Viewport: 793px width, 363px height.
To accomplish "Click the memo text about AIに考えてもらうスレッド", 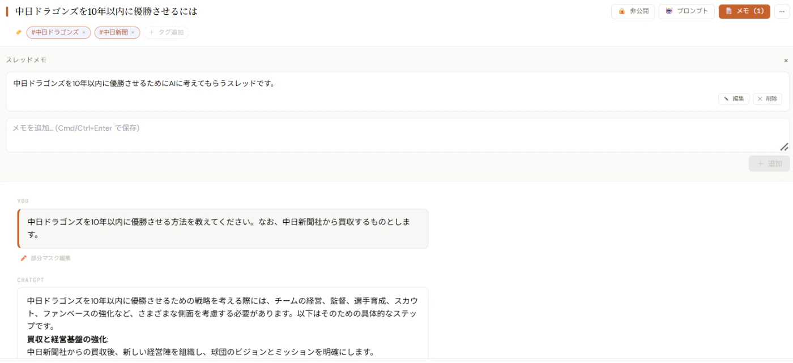I will [144, 83].
